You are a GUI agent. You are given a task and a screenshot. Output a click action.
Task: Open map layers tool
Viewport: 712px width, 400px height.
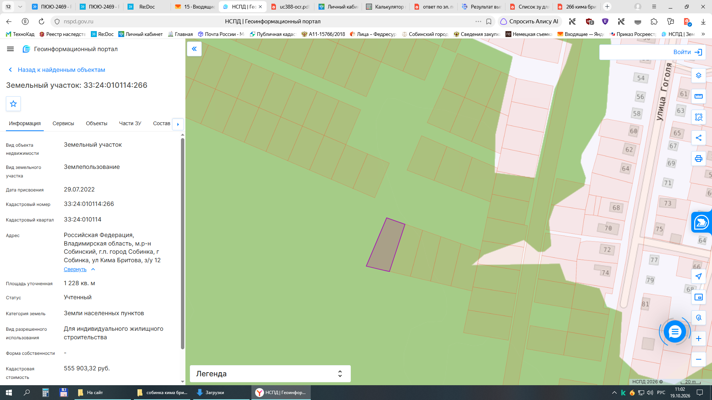699,76
